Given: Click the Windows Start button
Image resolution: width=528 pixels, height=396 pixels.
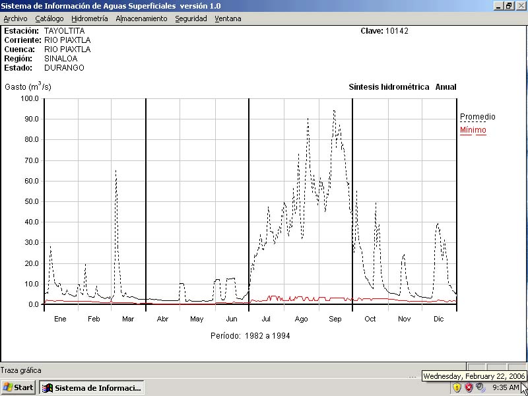Looking at the screenshot, I should pos(18,387).
